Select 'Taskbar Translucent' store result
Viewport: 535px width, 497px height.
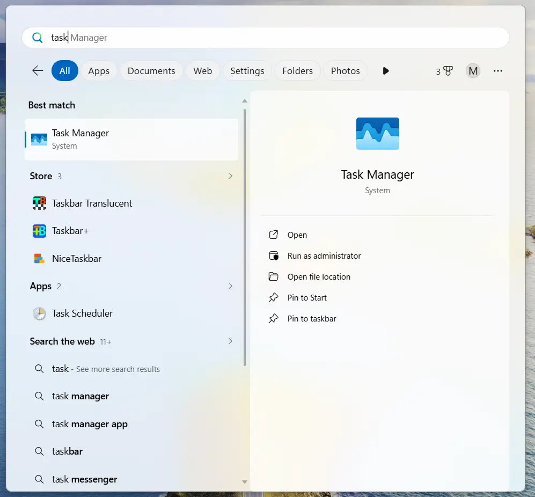coord(131,203)
